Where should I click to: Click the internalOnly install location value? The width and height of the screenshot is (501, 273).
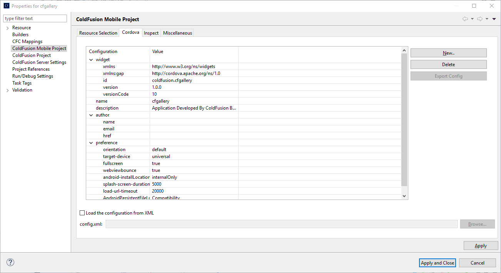(x=165, y=177)
